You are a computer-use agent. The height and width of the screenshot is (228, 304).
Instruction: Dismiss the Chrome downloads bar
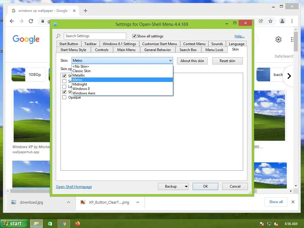293,202
